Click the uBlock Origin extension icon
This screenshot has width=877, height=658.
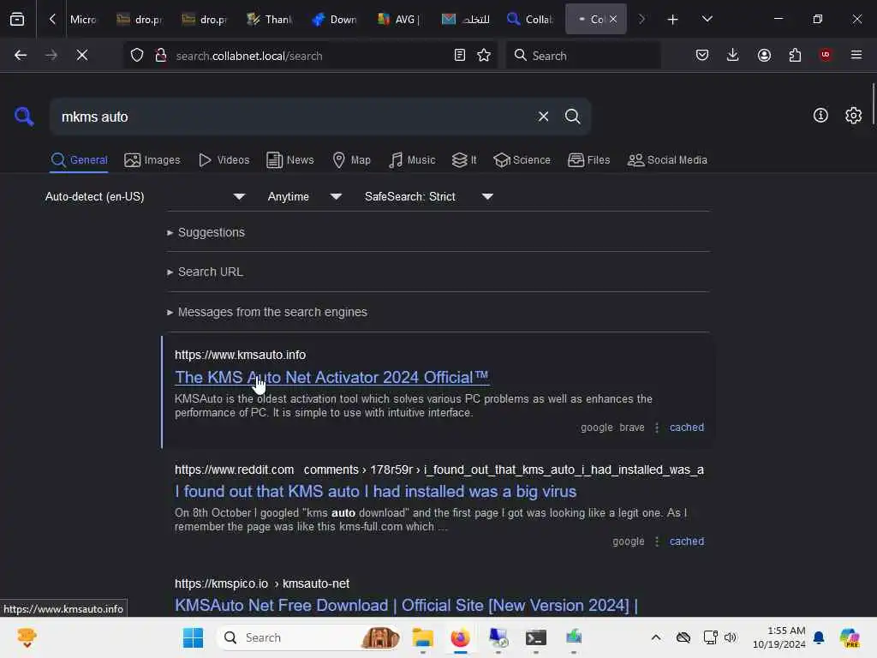pyautogui.click(x=826, y=55)
